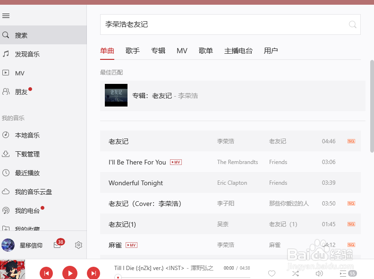Switch to the 专辑 tab
The height and width of the screenshot is (279, 374).
point(158,51)
